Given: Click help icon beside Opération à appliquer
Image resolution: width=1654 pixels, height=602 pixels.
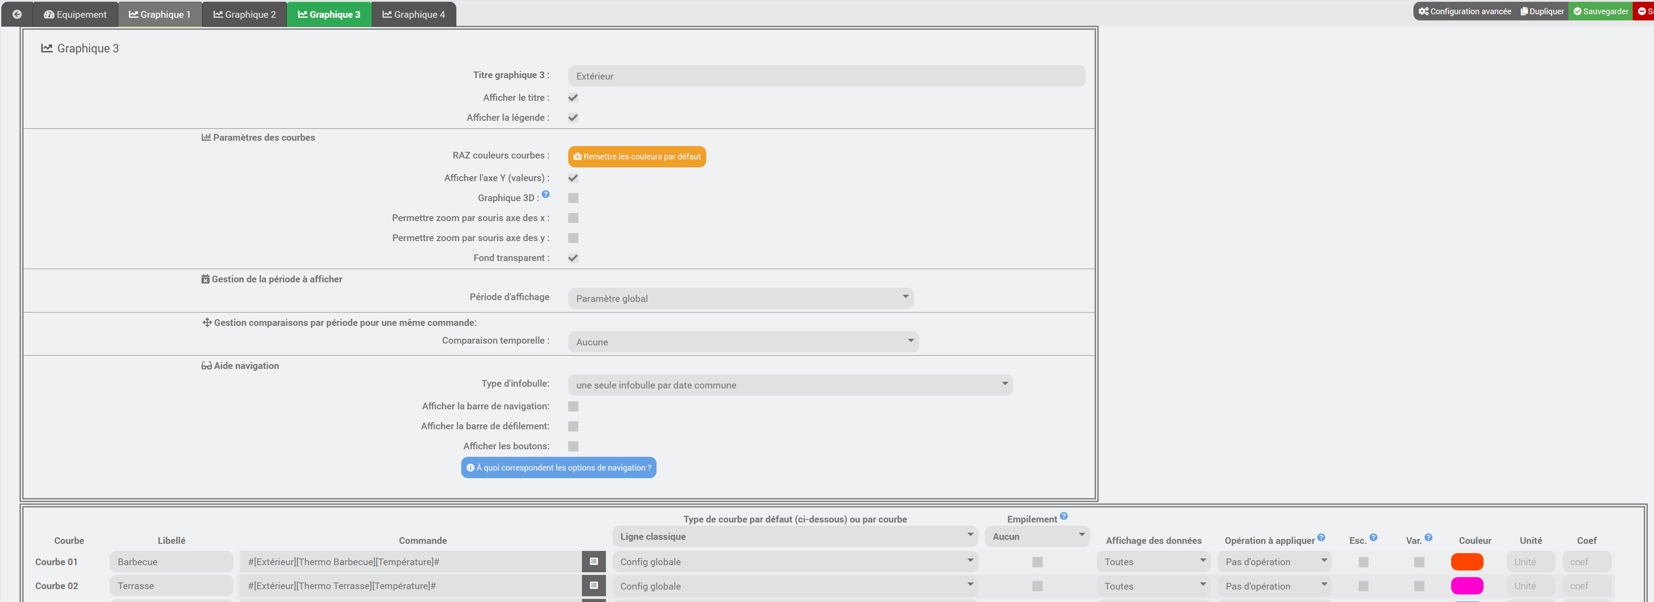Looking at the screenshot, I should pos(1321,537).
